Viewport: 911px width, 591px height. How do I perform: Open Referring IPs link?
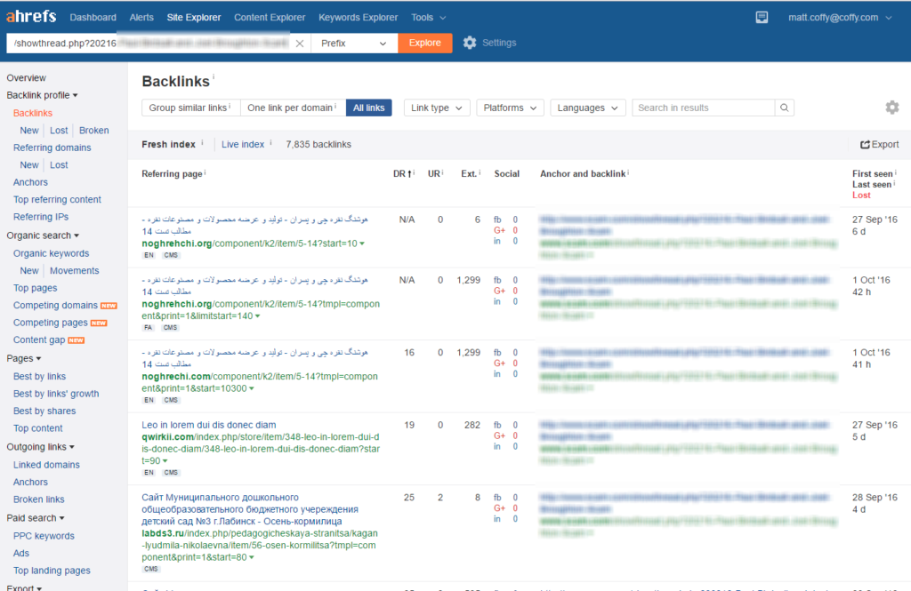(41, 217)
